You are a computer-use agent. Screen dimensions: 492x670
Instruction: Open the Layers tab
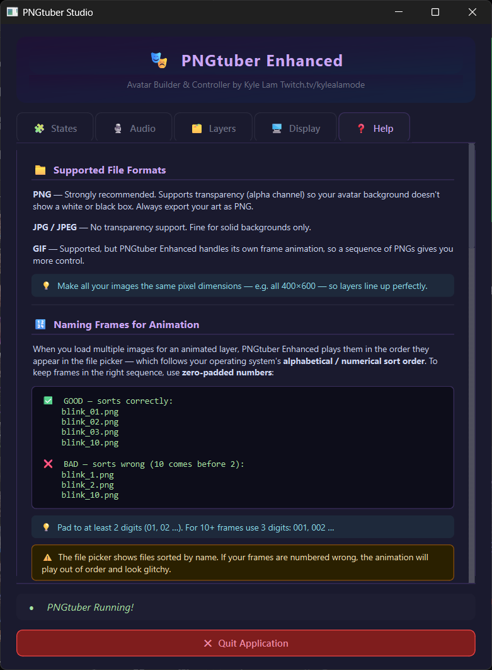[x=213, y=127]
